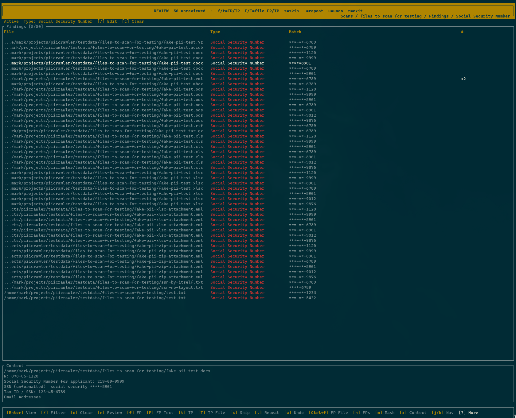Click [c] Clear beside the active filter
This screenshot has height=418, width=516.
click(133, 21)
